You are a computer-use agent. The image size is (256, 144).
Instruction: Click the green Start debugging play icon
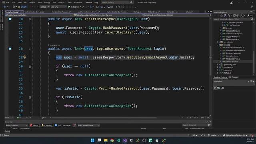tap(69, 7)
